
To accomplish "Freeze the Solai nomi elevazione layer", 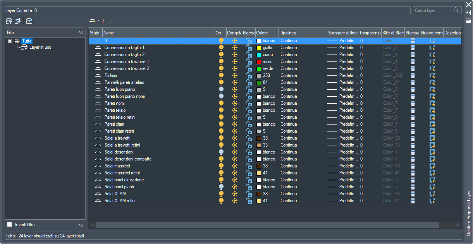I will [234, 180].
